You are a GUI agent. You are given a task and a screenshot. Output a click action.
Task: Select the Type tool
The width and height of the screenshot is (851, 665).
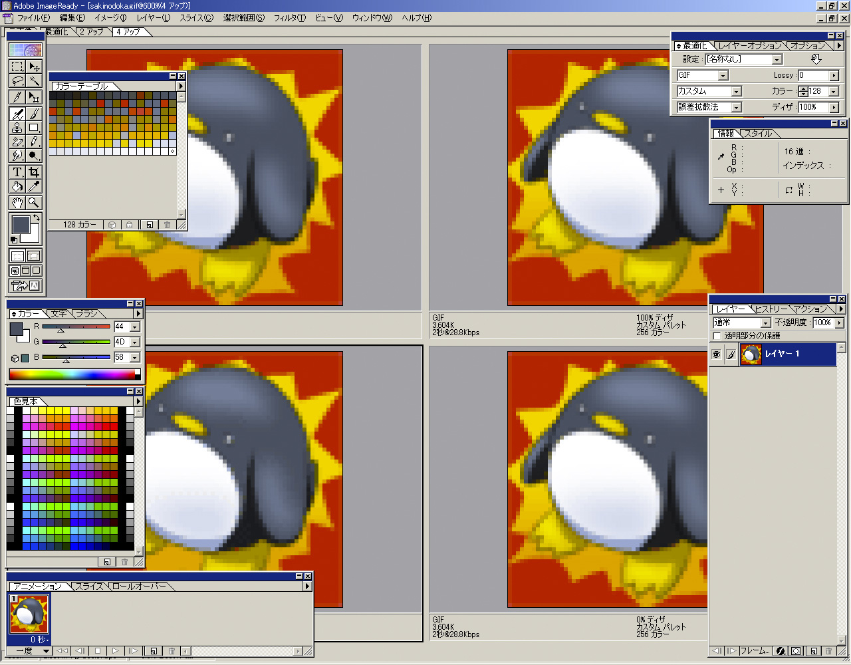tap(17, 172)
